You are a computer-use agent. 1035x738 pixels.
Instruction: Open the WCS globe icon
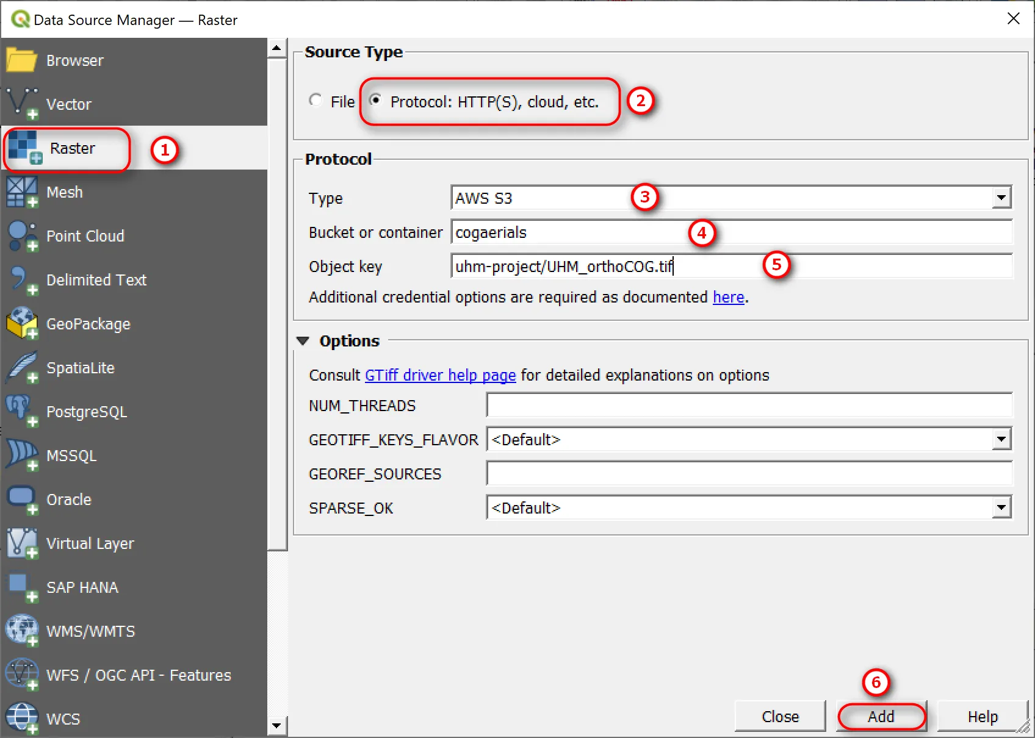click(21, 719)
